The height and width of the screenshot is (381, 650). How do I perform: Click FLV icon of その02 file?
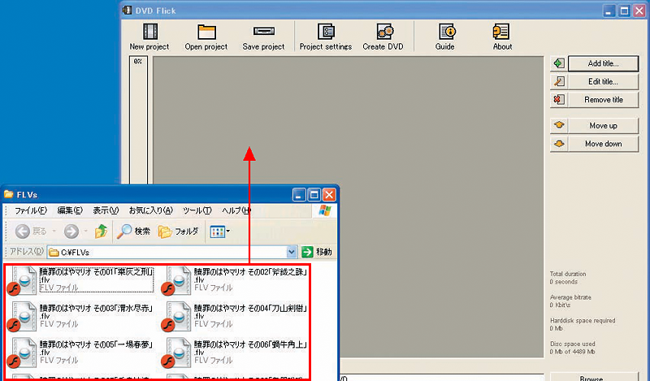coord(176,280)
